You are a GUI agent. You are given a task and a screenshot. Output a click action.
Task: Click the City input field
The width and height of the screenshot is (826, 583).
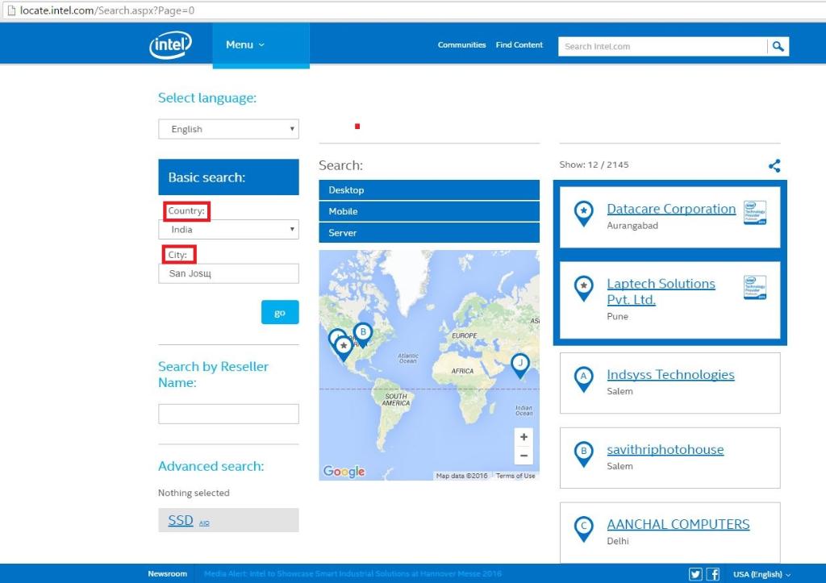point(228,273)
